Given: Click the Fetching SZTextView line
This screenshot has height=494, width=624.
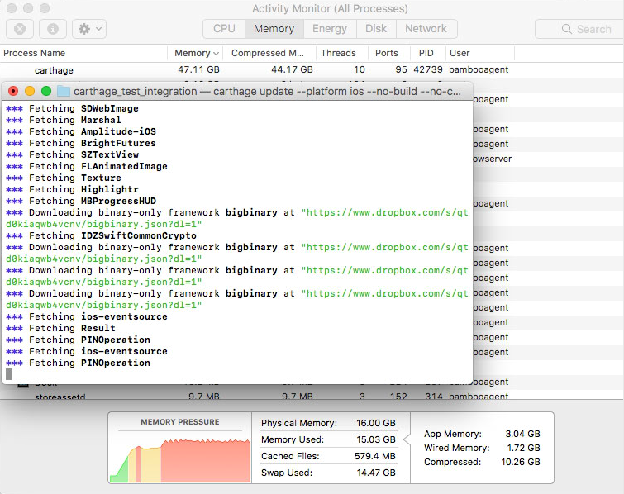Looking at the screenshot, I should coord(72,154).
